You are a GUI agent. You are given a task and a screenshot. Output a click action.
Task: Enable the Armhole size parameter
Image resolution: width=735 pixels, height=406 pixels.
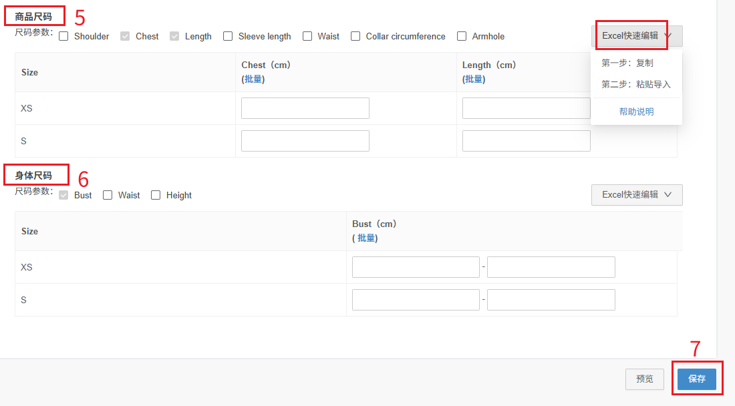coord(462,36)
